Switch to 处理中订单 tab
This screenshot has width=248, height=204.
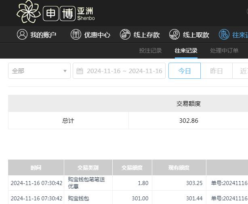tap(224, 50)
